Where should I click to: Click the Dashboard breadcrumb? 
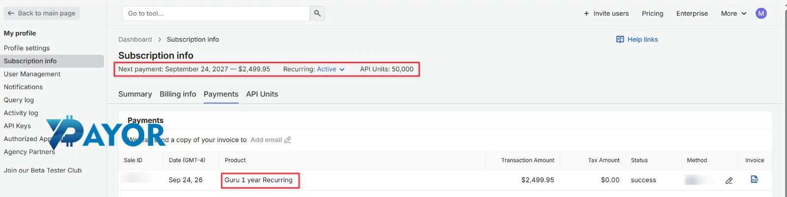click(135, 39)
